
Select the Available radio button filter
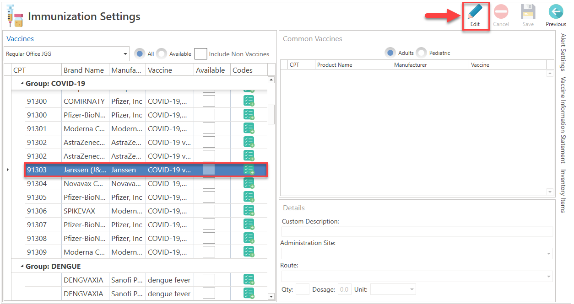tap(161, 53)
